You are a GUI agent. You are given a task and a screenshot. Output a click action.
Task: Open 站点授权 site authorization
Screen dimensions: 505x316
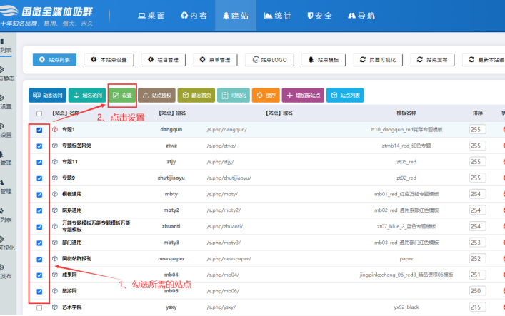pos(156,95)
